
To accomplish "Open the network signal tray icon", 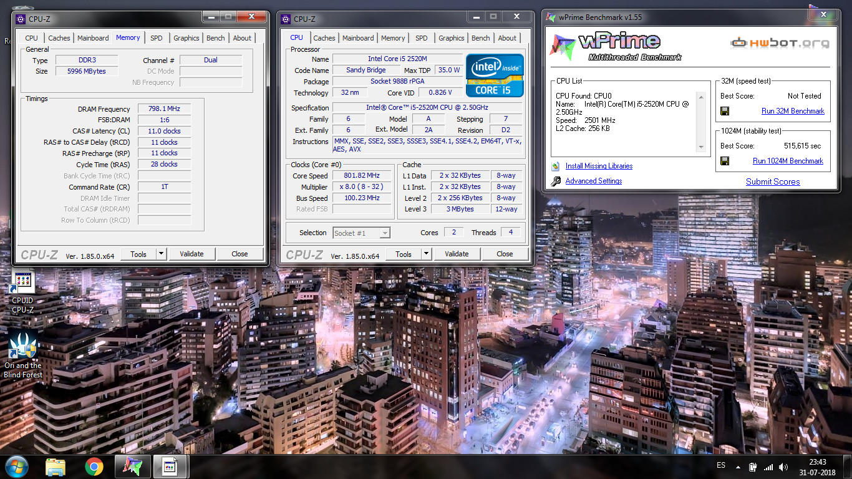I will coord(768,467).
